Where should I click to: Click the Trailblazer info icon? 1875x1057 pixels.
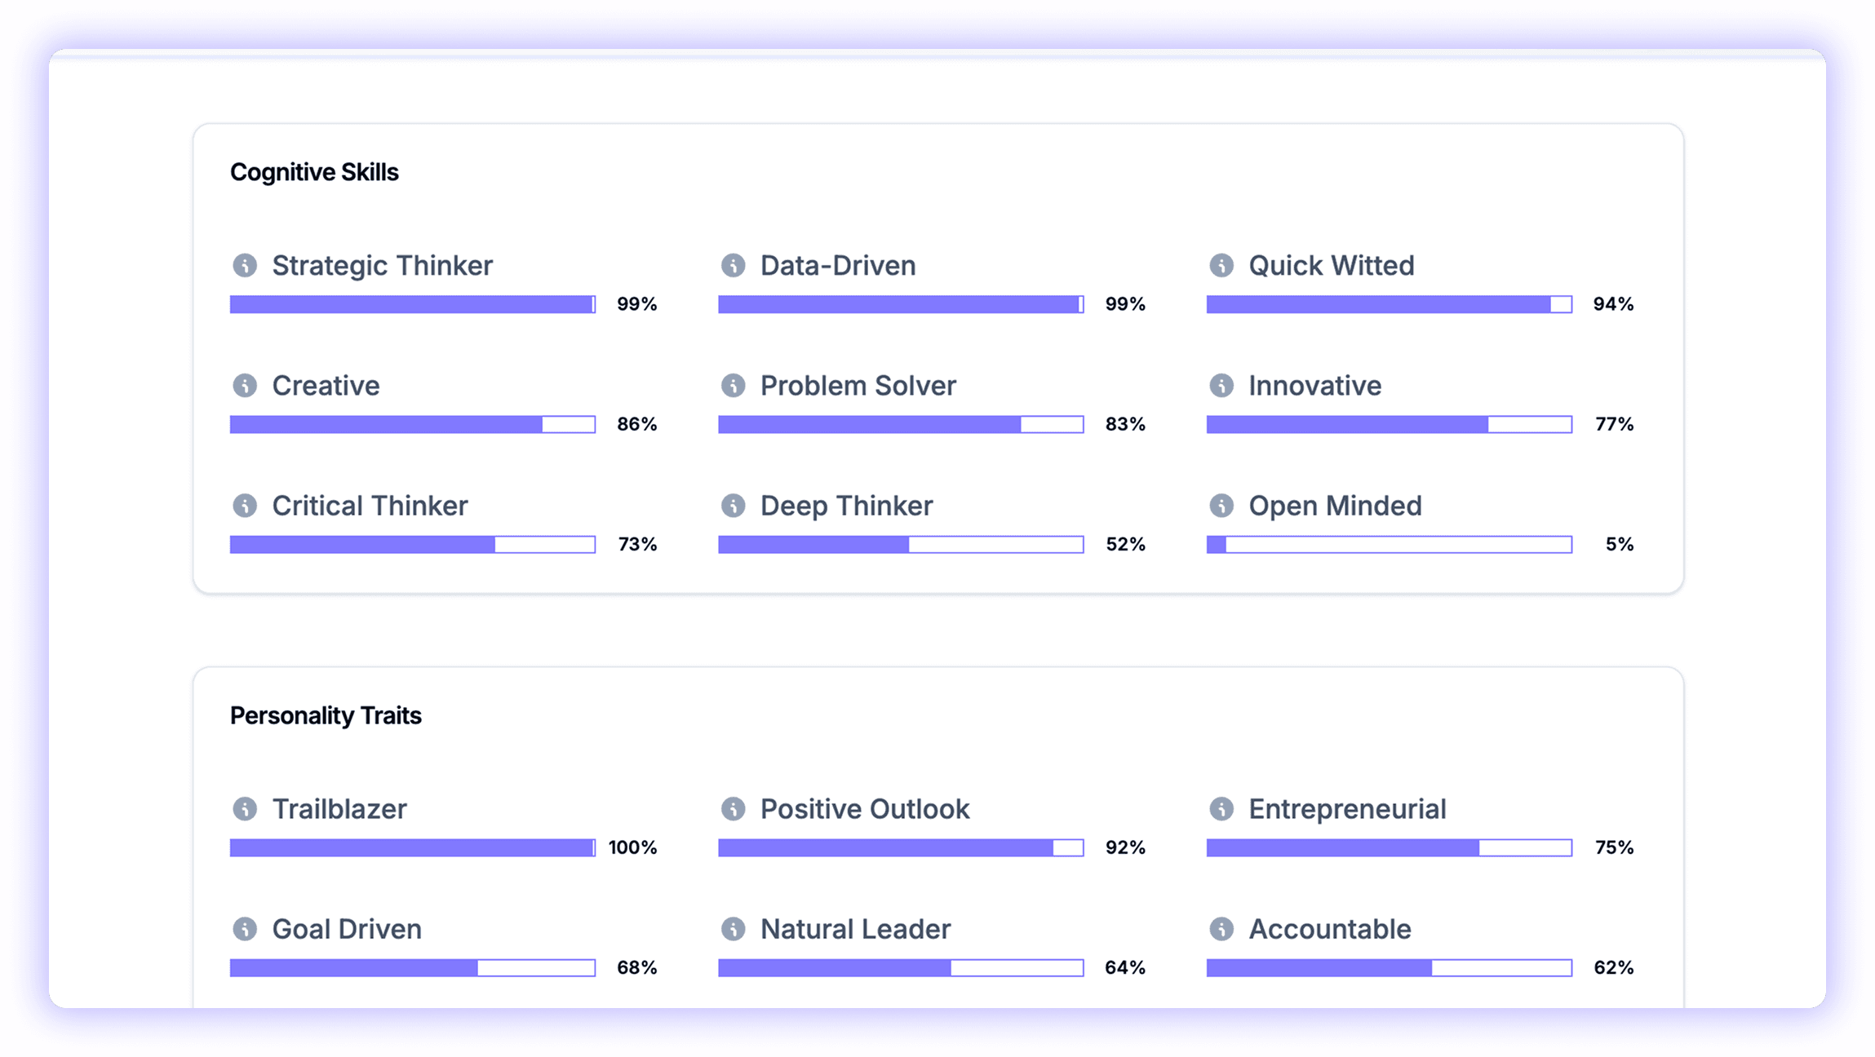point(245,809)
